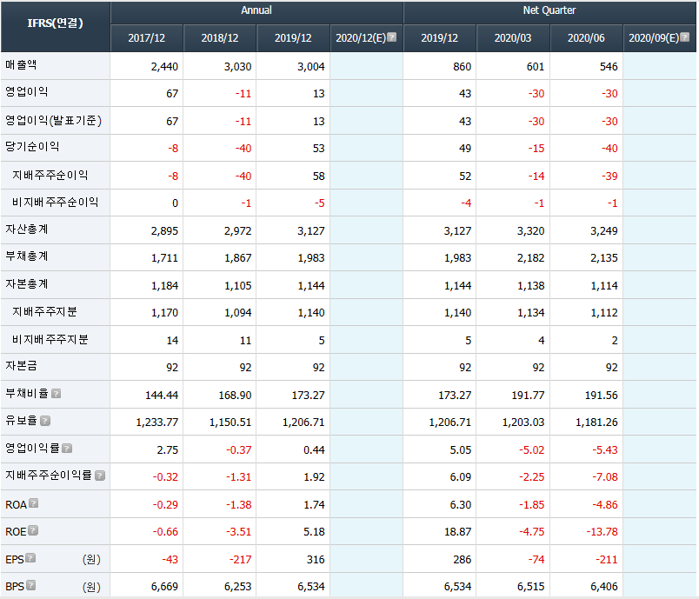Select the 자본총계 row label
This screenshot has height=599, width=699.
click(27, 284)
